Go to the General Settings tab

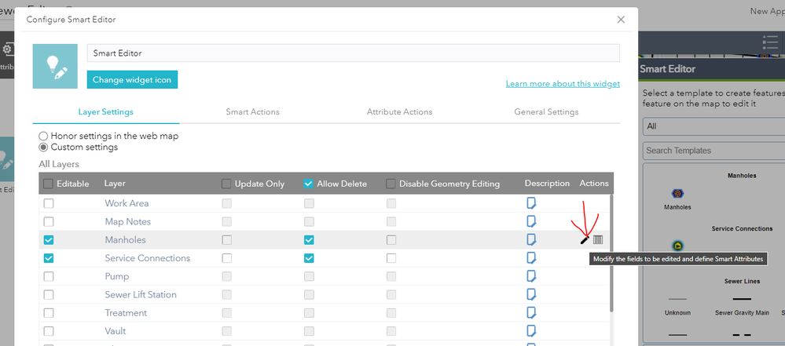coord(546,112)
